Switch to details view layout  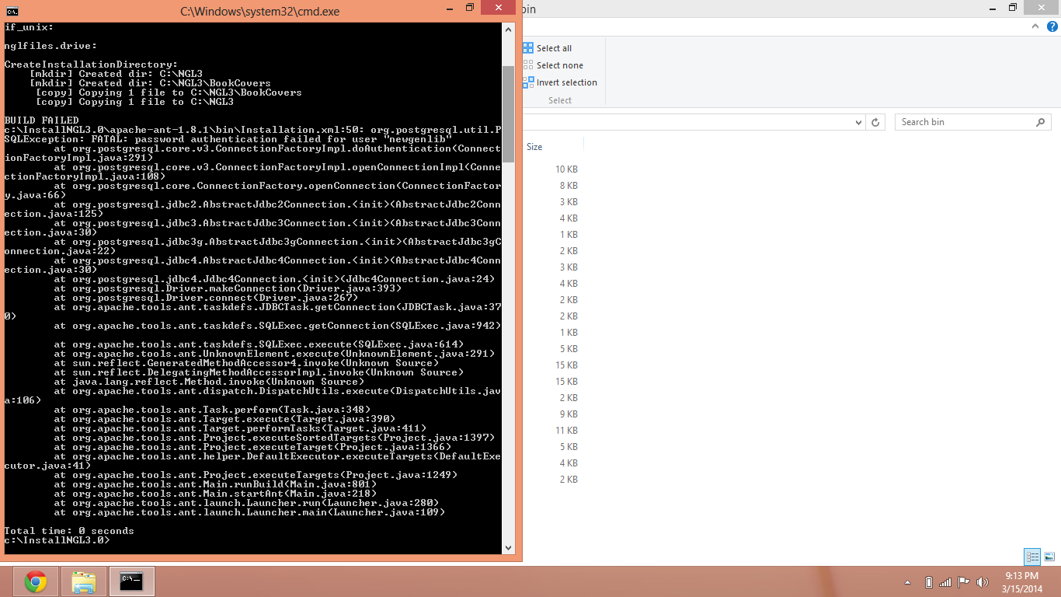click(1032, 557)
